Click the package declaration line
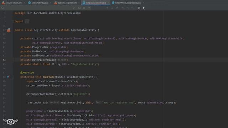Screen dimensions: 228x128 [48, 13]
